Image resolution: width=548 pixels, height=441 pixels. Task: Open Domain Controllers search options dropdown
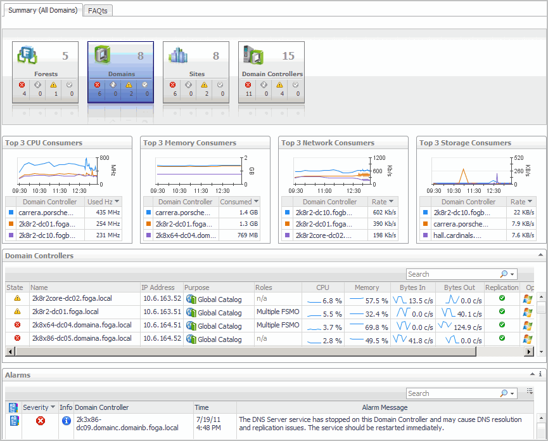(x=513, y=274)
